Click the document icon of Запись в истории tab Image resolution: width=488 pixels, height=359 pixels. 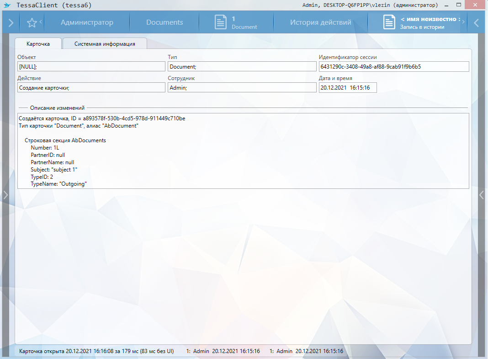[x=389, y=22]
